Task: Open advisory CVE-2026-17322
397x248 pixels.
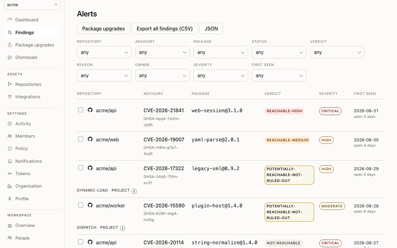Action: 164,168
